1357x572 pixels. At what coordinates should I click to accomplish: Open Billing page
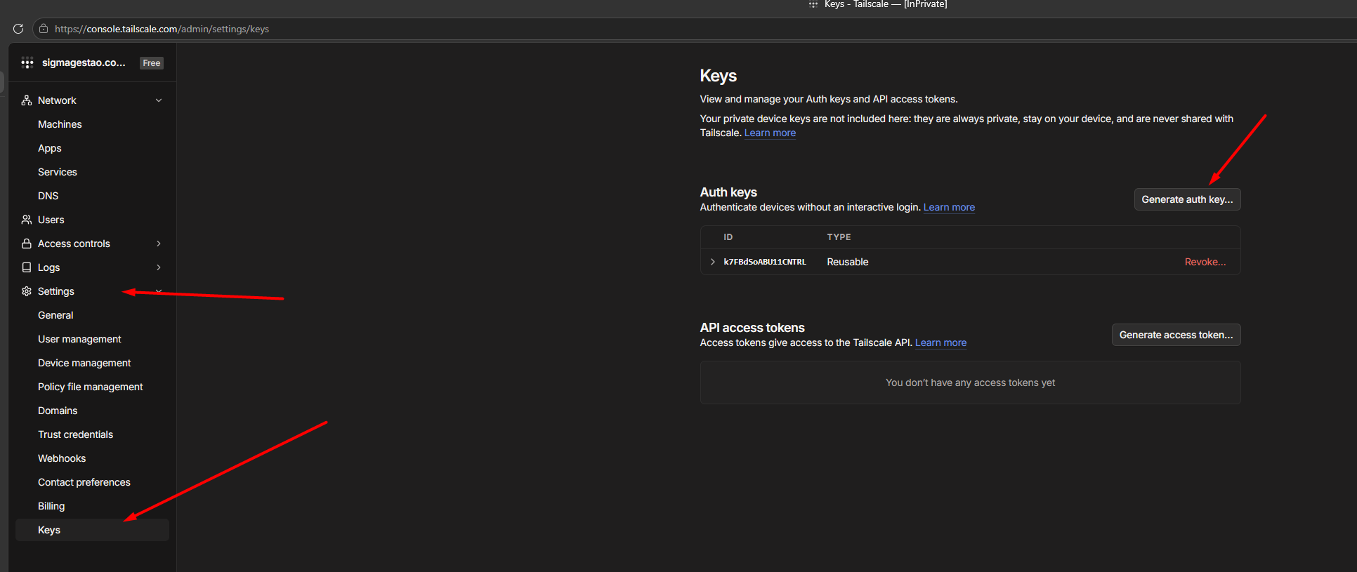pos(51,506)
